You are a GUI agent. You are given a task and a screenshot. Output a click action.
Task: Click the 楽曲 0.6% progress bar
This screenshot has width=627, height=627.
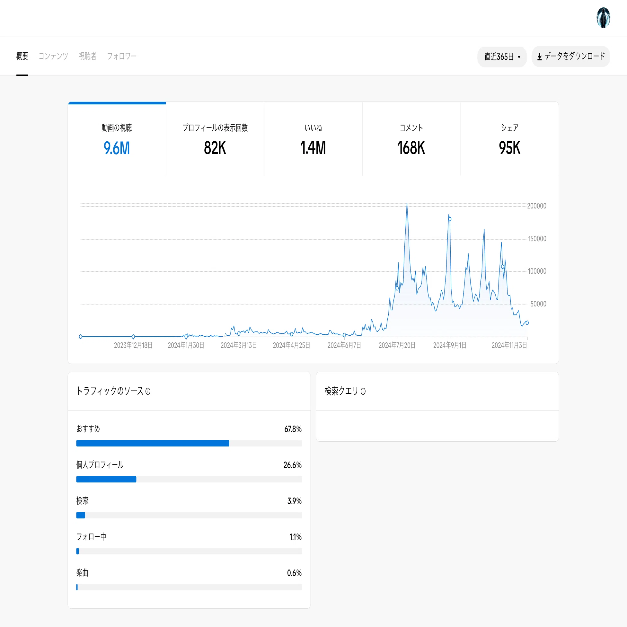(x=189, y=587)
